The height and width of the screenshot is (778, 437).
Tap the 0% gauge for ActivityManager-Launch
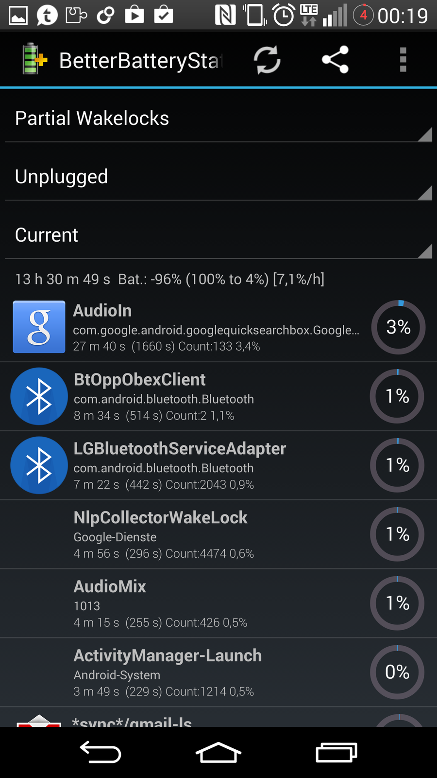coord(397,672)
